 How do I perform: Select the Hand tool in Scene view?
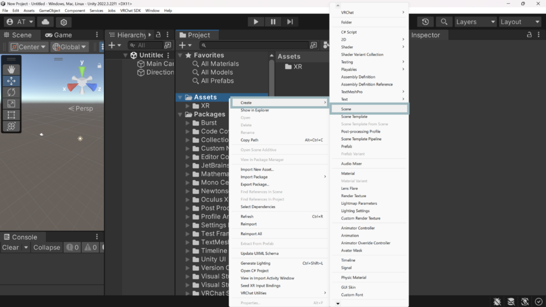click(11, 70)
